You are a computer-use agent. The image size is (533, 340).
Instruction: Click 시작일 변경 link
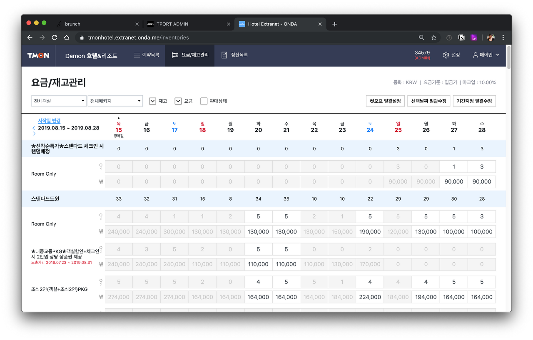tap(49, 121)
